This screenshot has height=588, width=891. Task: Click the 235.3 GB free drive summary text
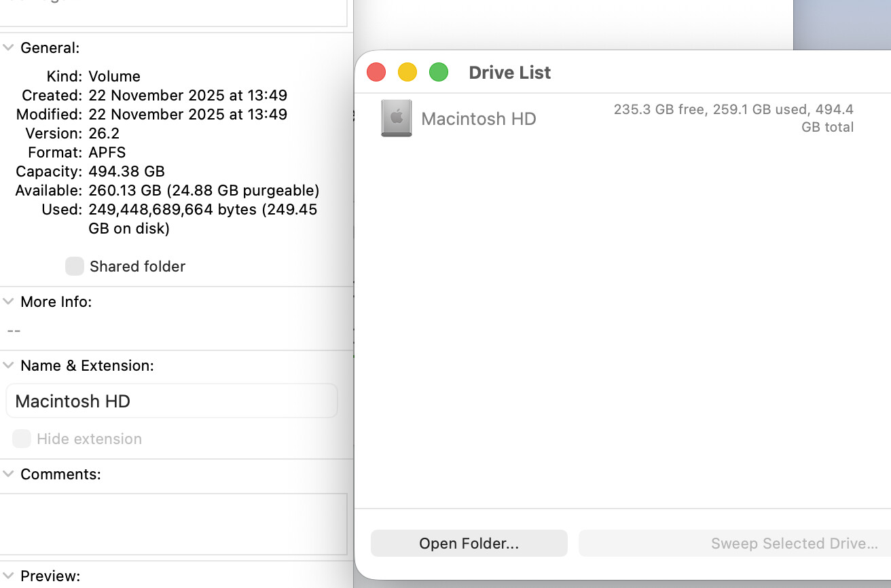(733, 117)
